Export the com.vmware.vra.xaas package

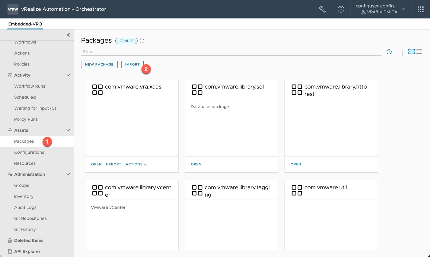pyautogui.click(x=114, y=164)
